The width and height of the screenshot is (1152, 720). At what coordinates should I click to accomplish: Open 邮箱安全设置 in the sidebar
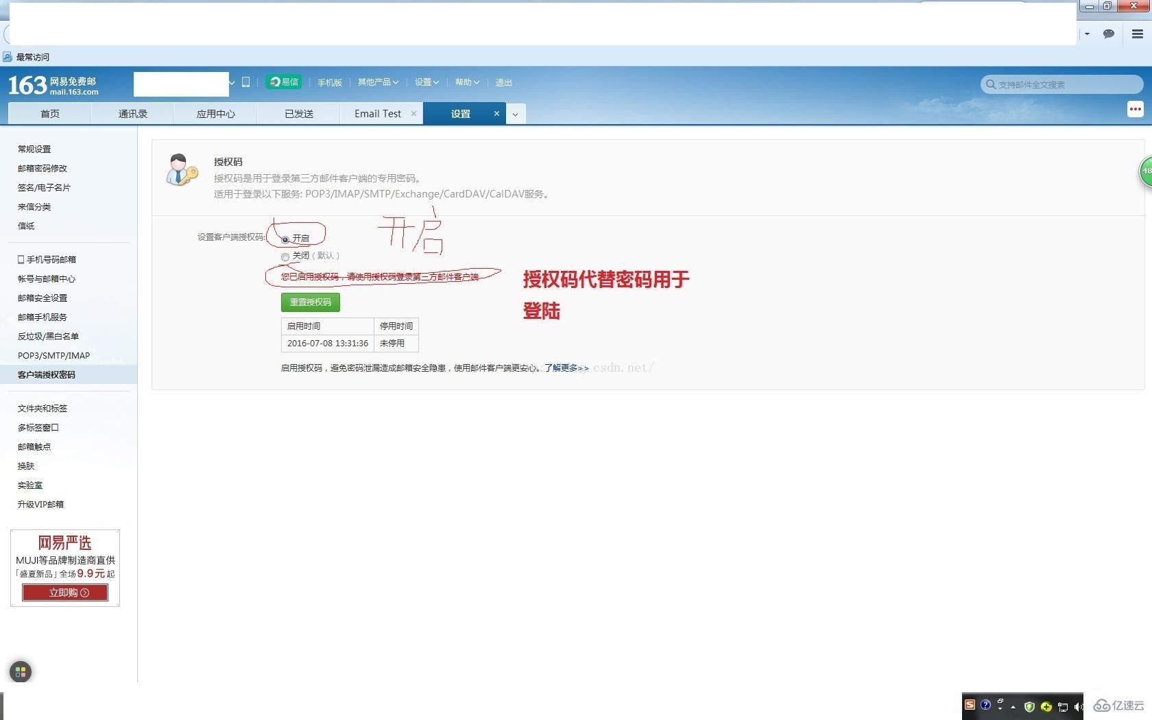[x=43, y=298]
